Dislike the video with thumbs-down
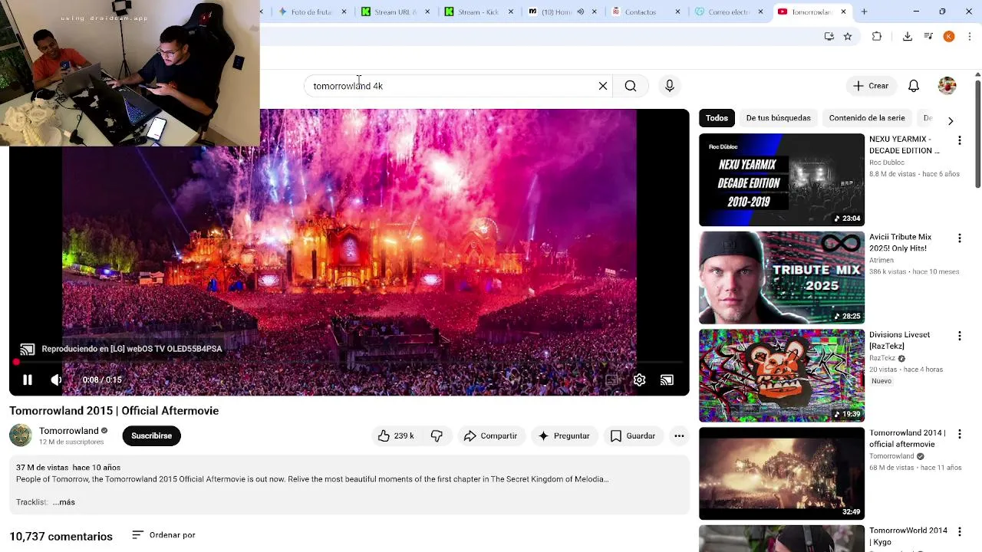Viewport: 982px width, 552px height. click(x=437, y=435)
